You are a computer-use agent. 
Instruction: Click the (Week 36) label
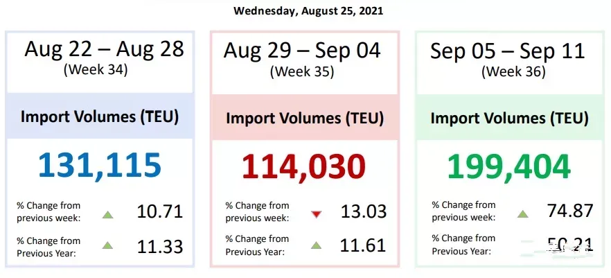pyautogui.click(x=513, y=71)
